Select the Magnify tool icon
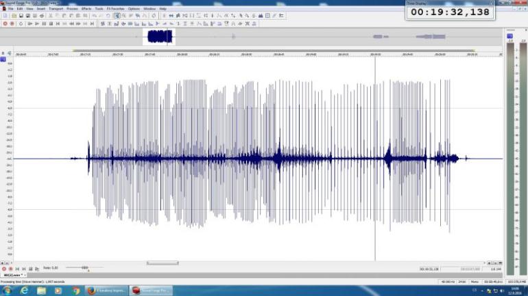 pyautogui.click(x=124, y=16)
